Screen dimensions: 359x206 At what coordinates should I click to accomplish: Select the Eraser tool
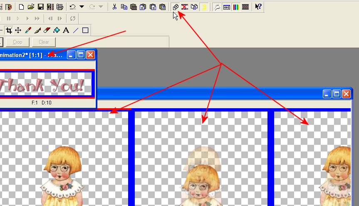click(x=47, y=30)
